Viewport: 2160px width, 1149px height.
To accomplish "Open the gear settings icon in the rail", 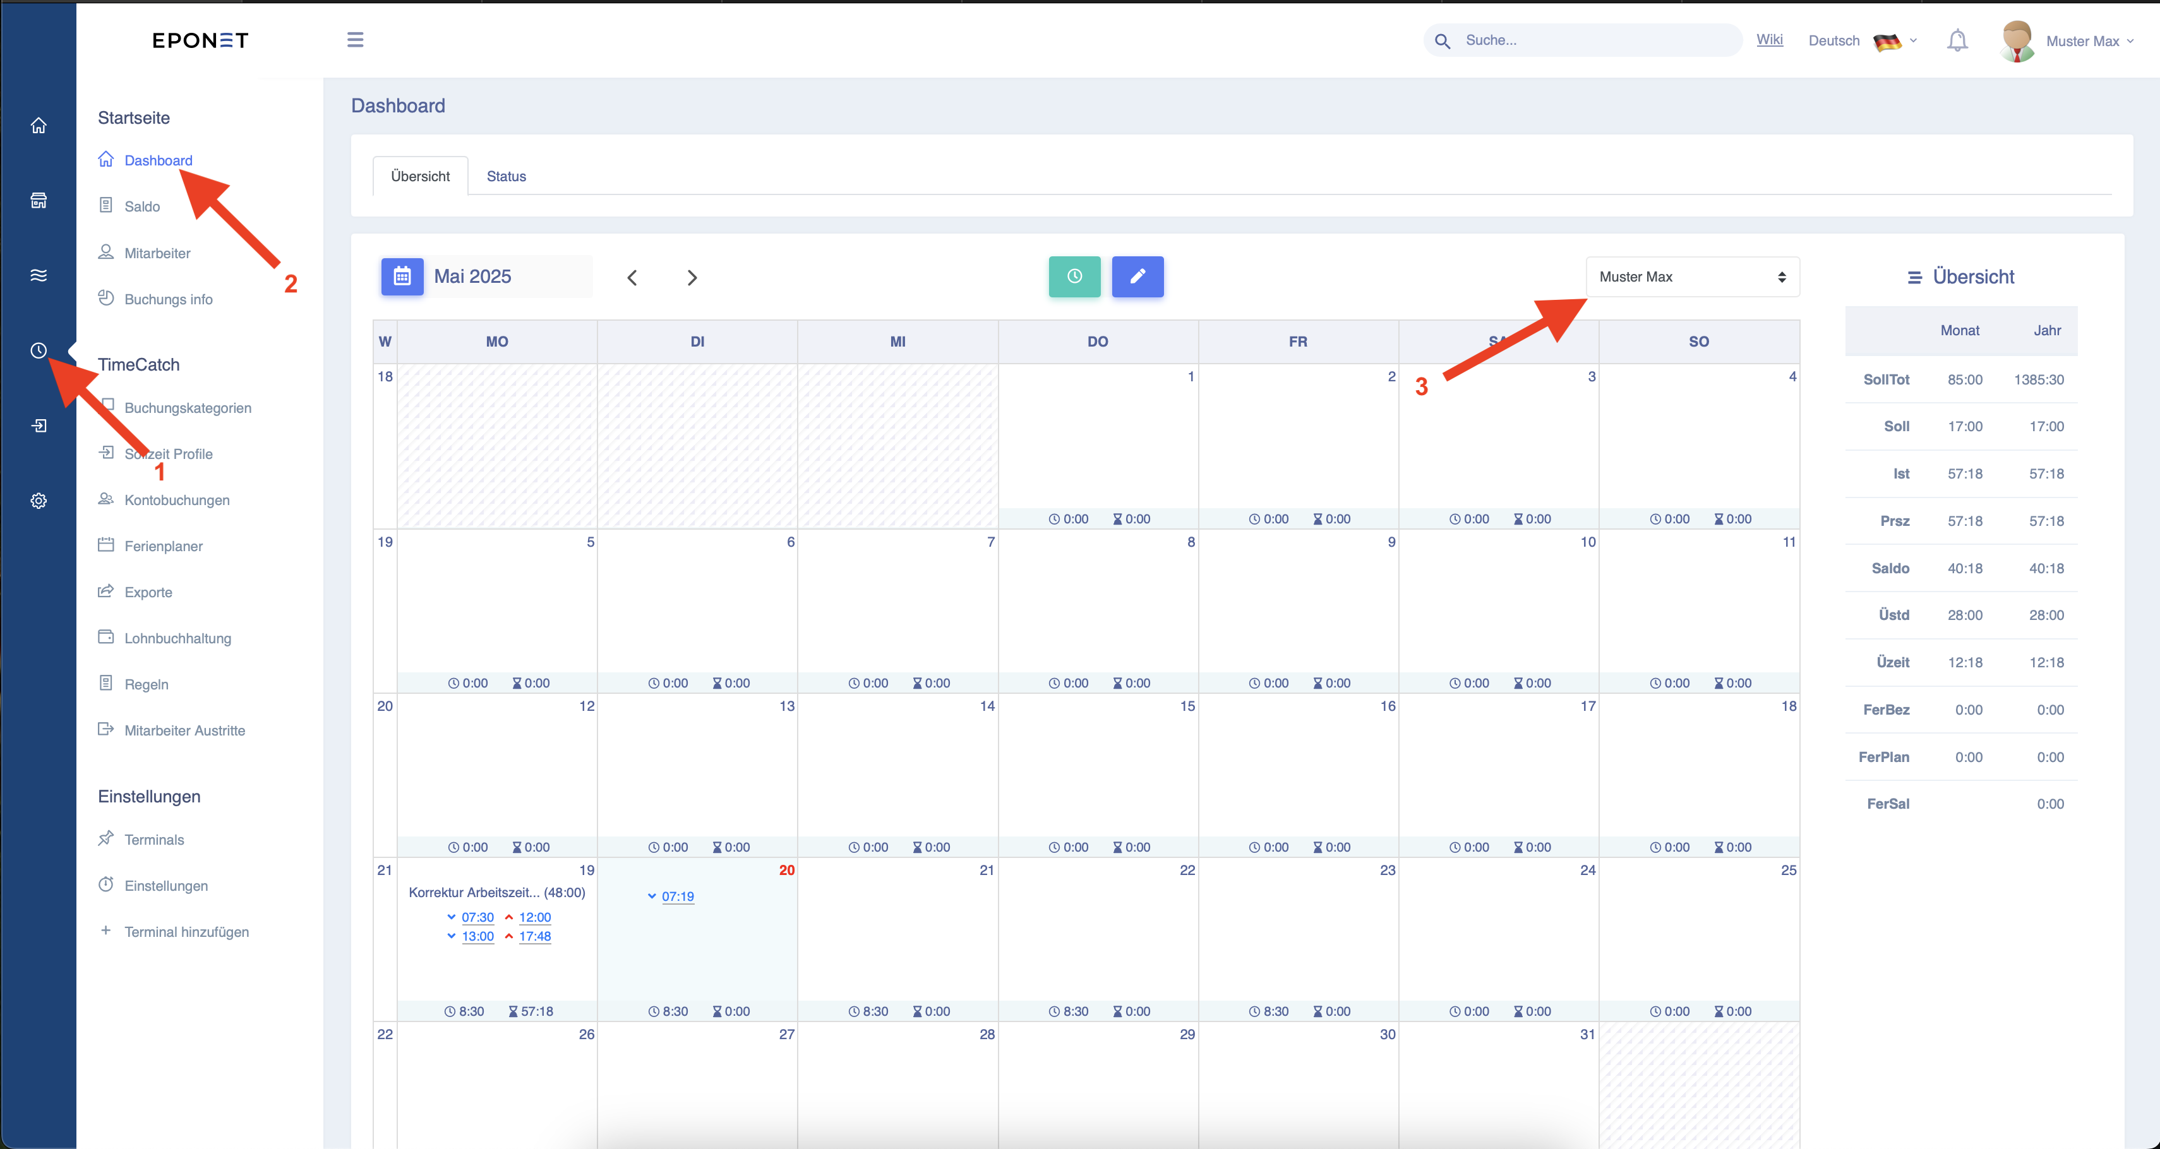I will click(39, 501).
